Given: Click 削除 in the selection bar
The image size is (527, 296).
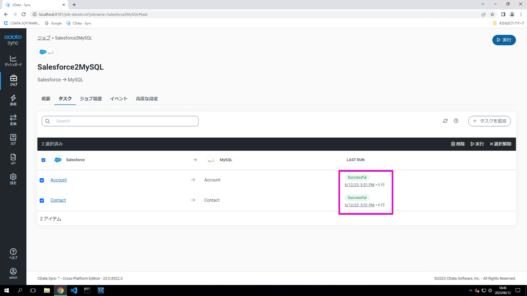Looking at the screenshot, I should click(458, 144).
